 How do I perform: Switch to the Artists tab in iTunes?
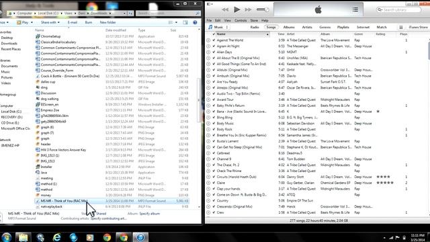point(307,27)
